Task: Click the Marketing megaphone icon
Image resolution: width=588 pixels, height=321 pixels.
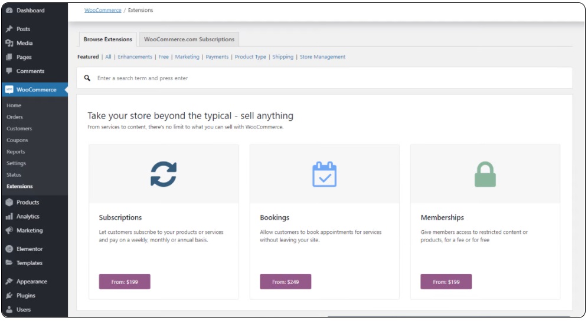Action: [x=9, y=230]
